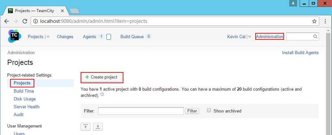Open the help question mark icon
The image size is (332, 135).
[x=102, y=95]
